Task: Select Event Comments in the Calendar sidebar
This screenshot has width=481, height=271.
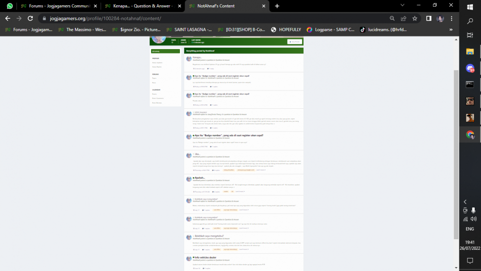Action: (158, 98)
